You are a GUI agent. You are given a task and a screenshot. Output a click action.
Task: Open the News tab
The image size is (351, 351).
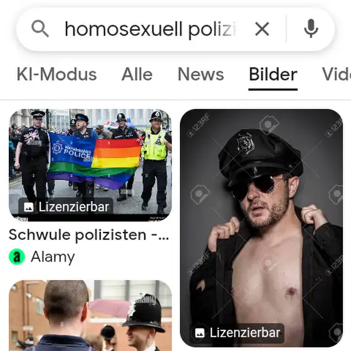pos(201,75)
